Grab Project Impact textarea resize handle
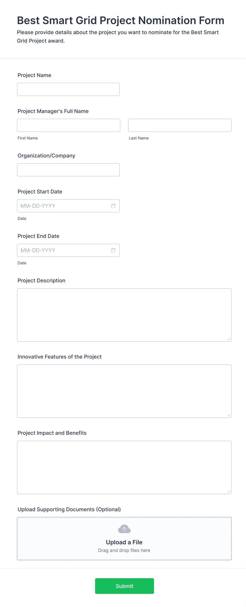This screenshot has height=607, width=246. click(x=229, y=491)
